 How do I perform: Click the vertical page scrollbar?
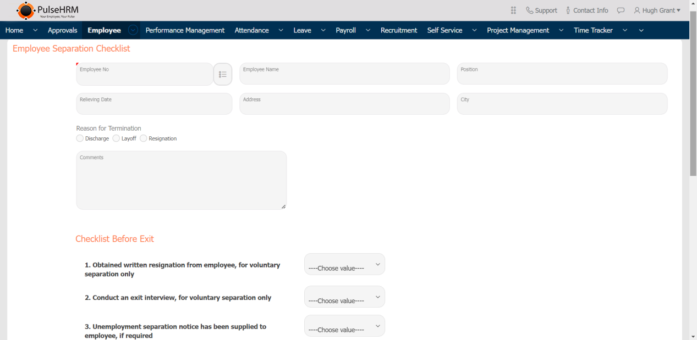click(x=693, y=93)
